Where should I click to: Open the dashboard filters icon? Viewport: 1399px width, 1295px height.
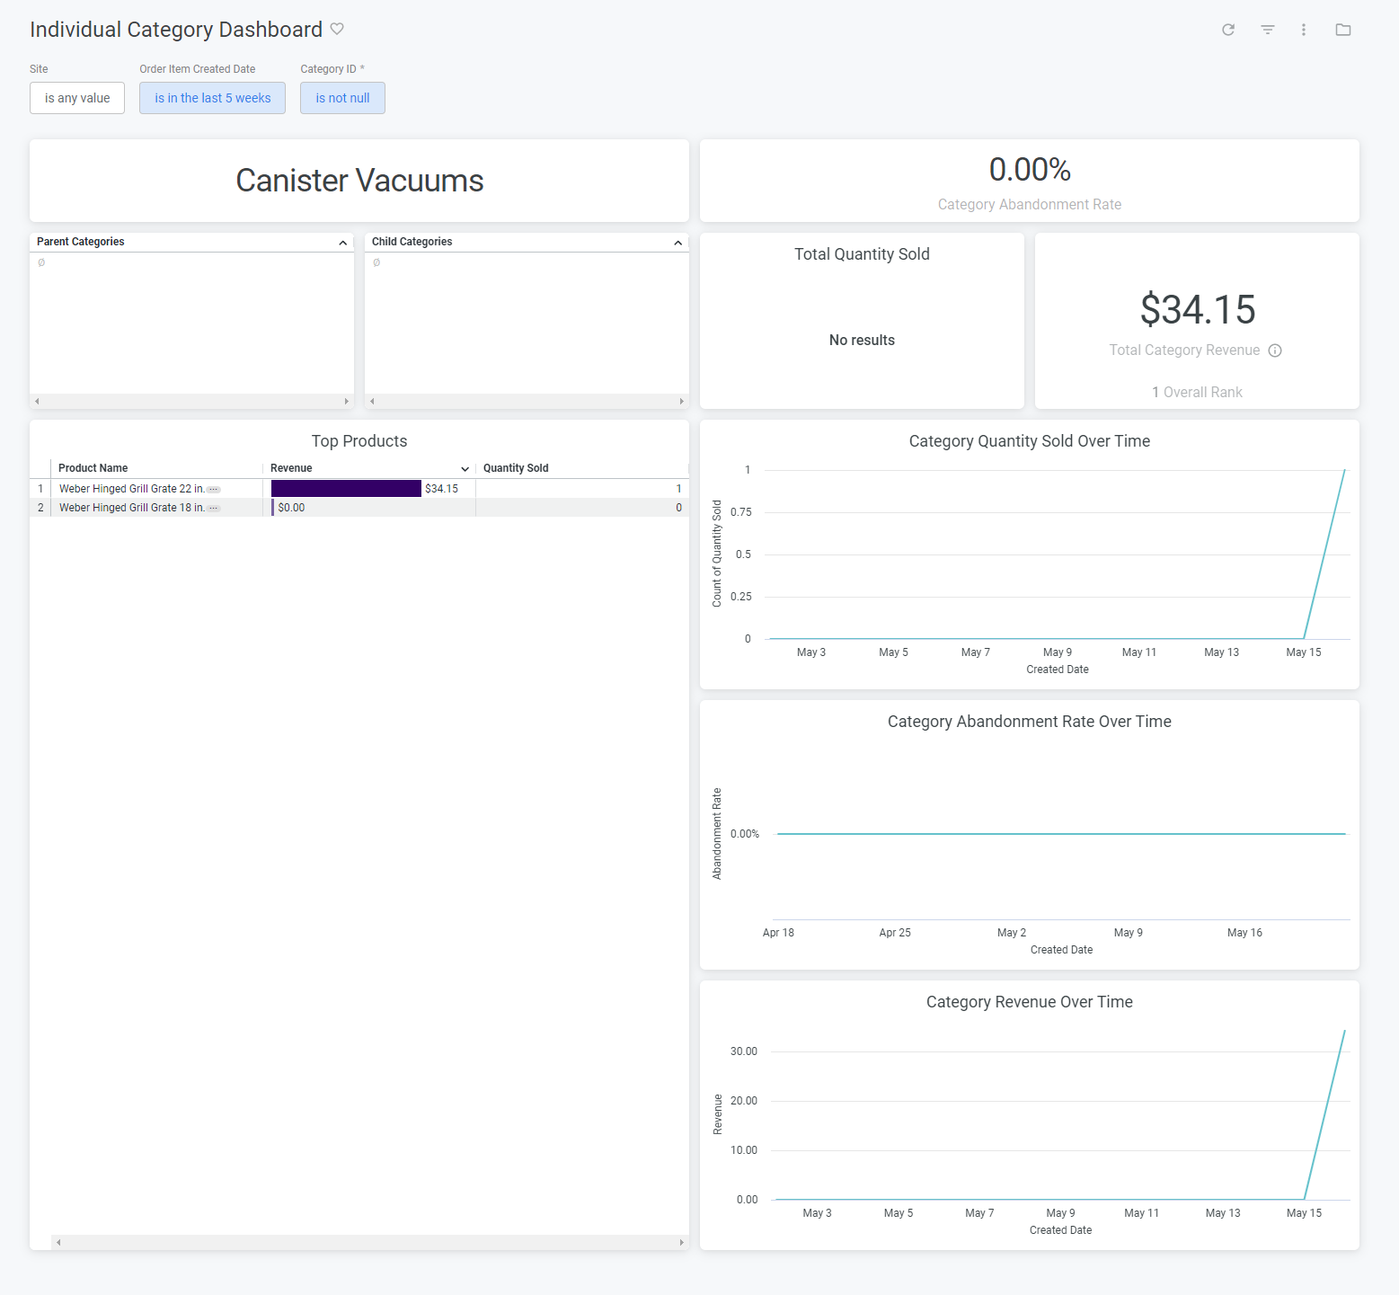[1267, 29]
